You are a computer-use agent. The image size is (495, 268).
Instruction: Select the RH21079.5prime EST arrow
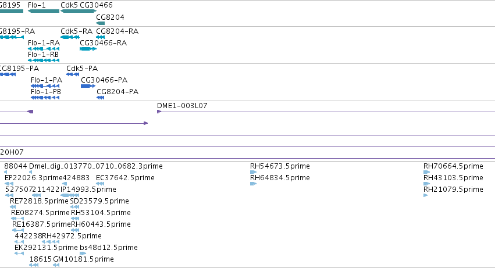click(x=426, y=195)
